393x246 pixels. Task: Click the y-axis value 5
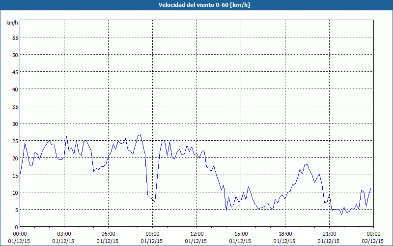coord(17,210)
